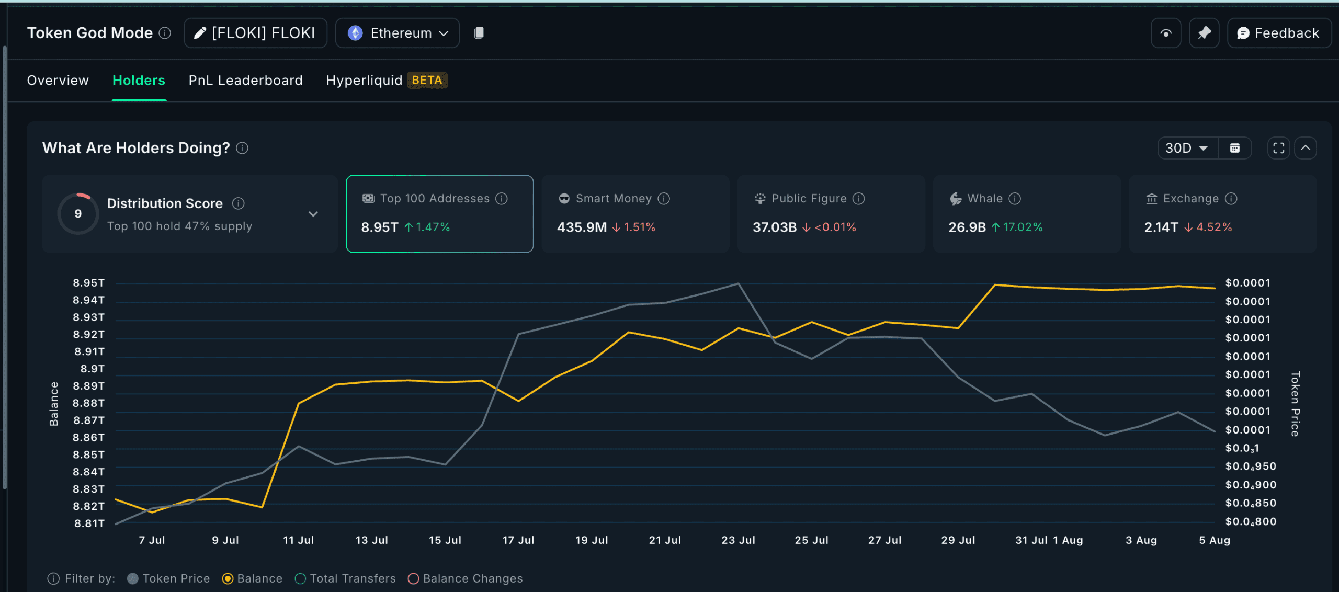Click info icon next to Distribution Score
The image size is (1339, 592).
(238, 203)
